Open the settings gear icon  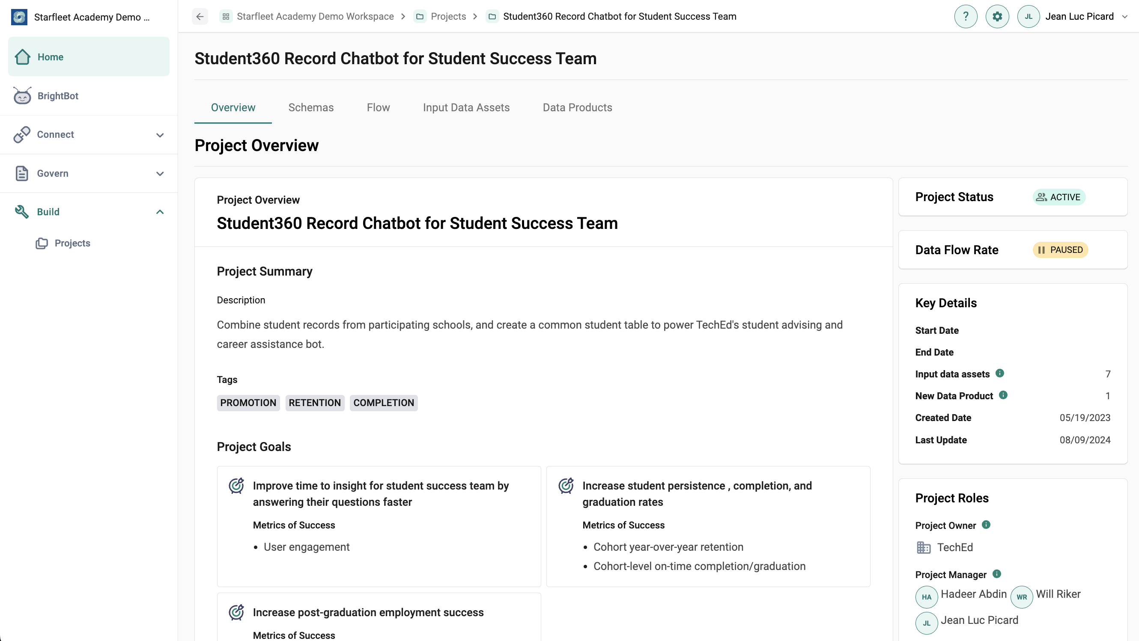click(997, 16)
